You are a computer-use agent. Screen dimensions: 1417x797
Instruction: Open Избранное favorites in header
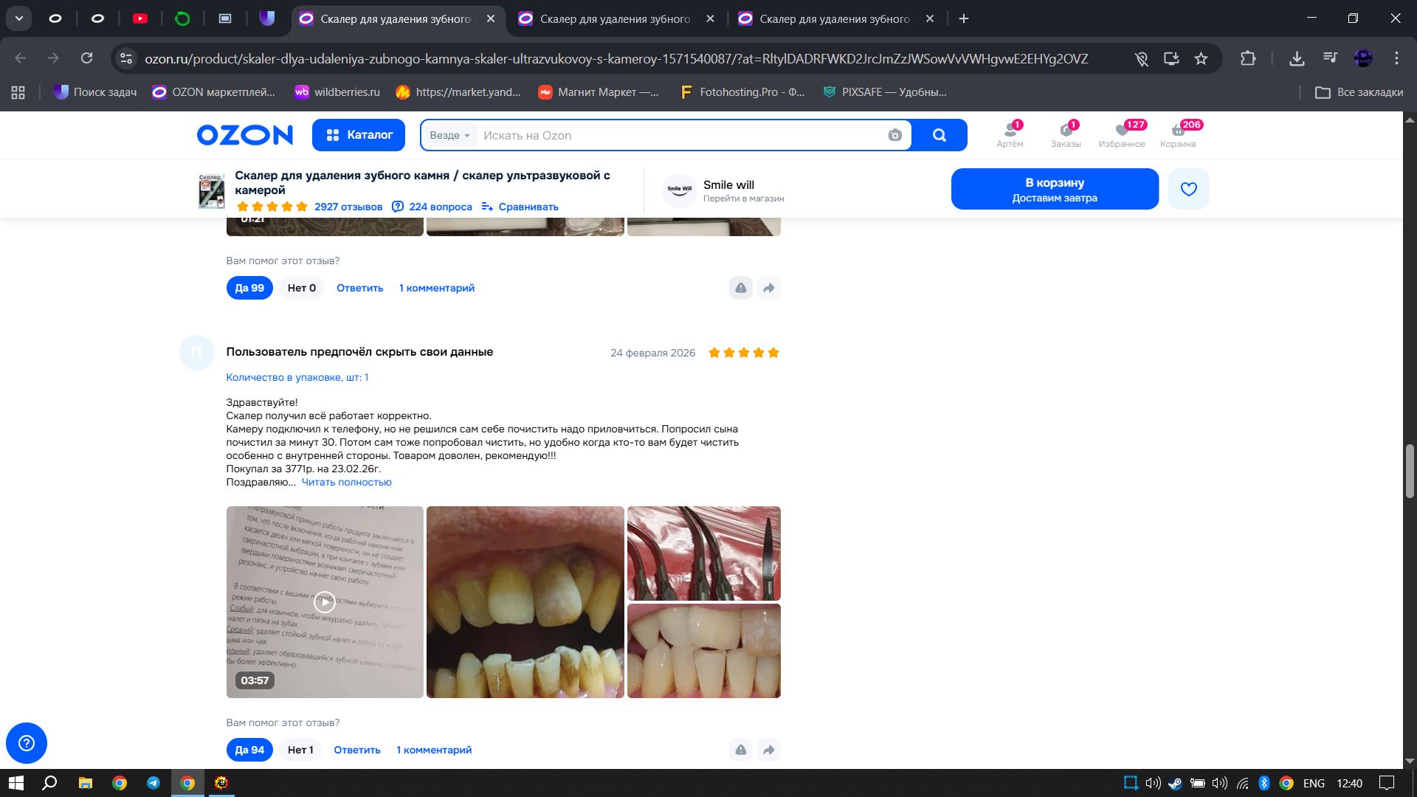(1122, 134)
